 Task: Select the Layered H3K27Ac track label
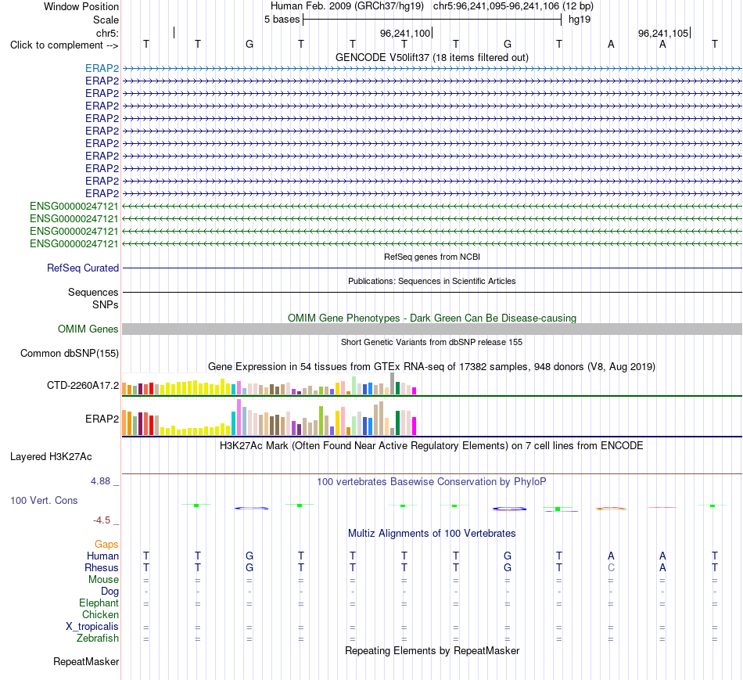pos(51,457)
